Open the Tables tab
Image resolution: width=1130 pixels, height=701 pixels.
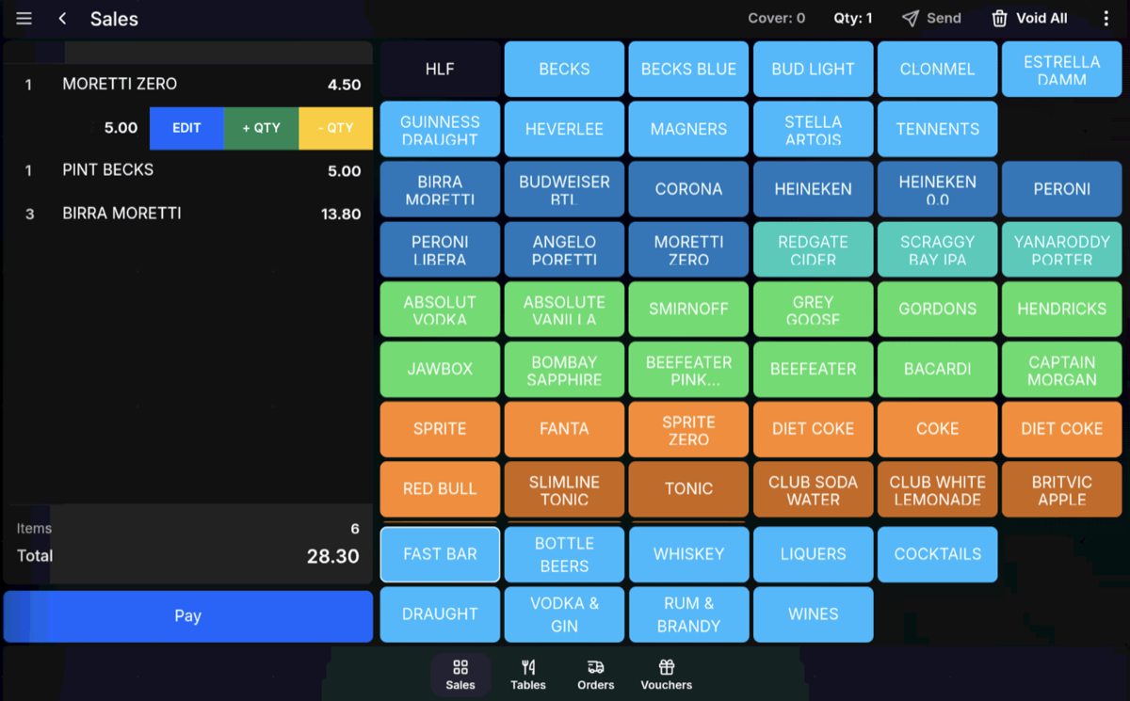coord(528,675)
